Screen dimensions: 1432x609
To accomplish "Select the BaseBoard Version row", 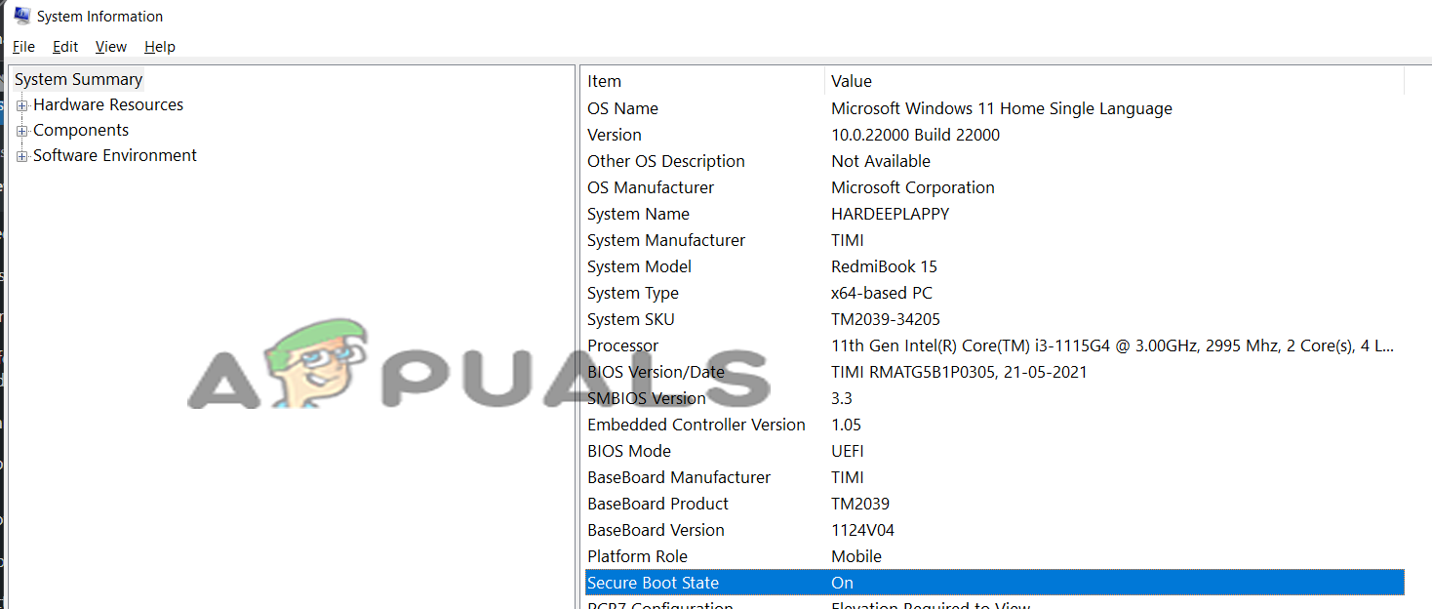I will (x=994, y=530).
